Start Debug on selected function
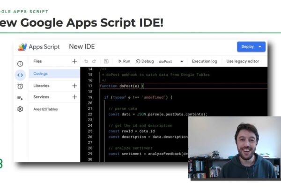The height and width of the screenshot is (187, 281). (x=145, y=61)
